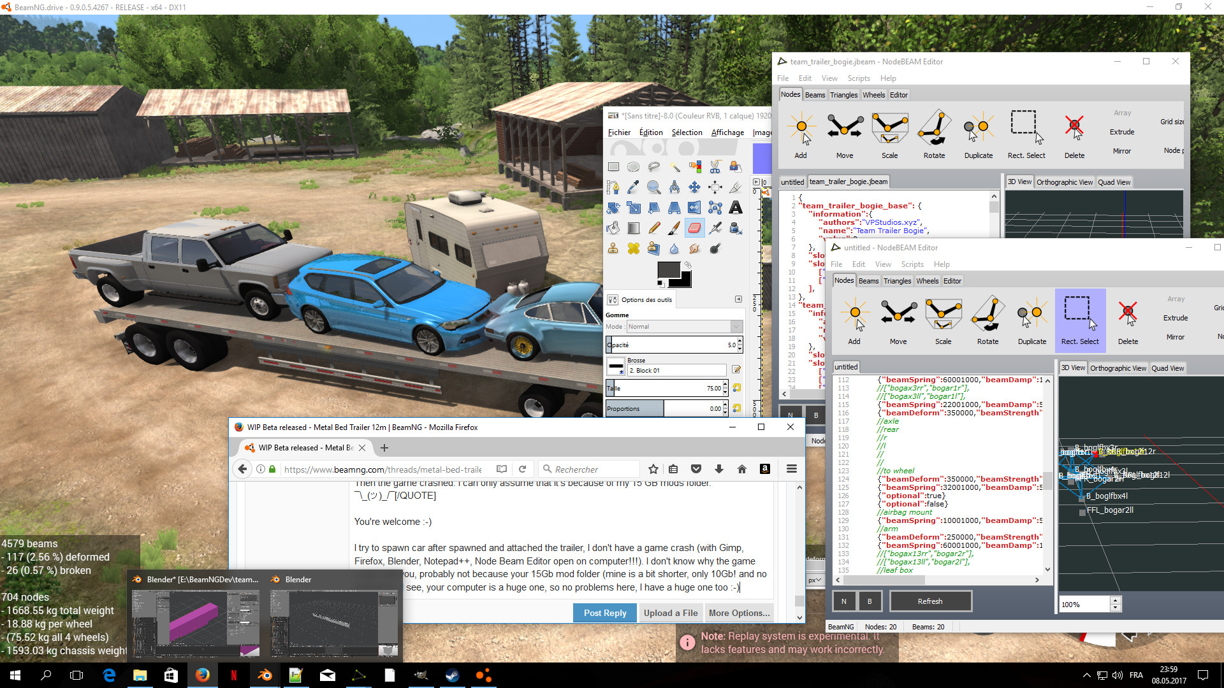Swap GIMP foreground and background colors
This screenshot has height=688, width=1224.
(687, 264)
